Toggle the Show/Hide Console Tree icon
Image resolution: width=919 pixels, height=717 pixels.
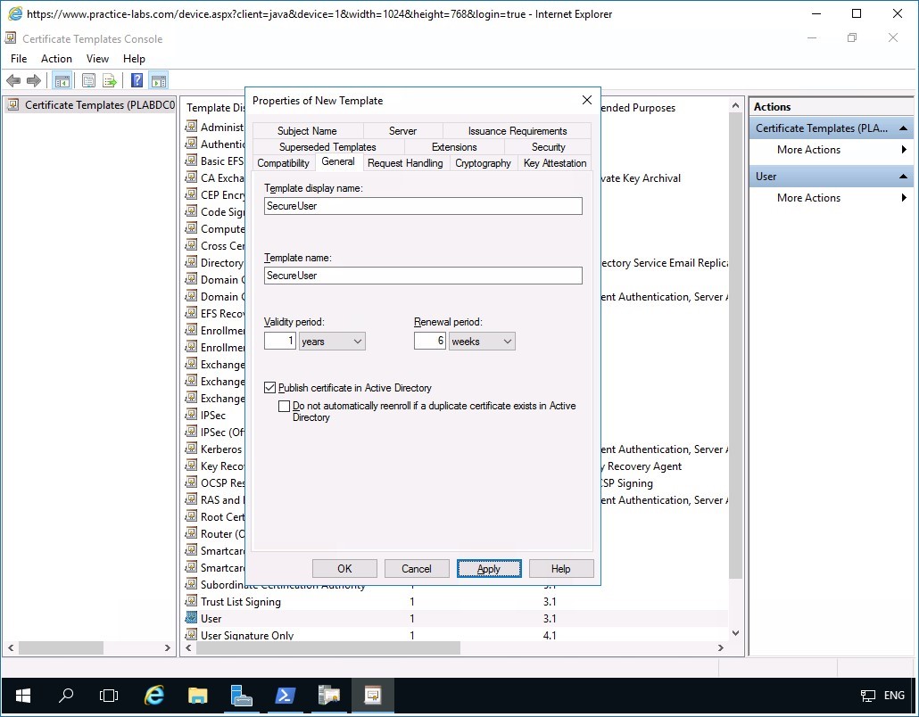pyautogui.click(x=62, y=80)
